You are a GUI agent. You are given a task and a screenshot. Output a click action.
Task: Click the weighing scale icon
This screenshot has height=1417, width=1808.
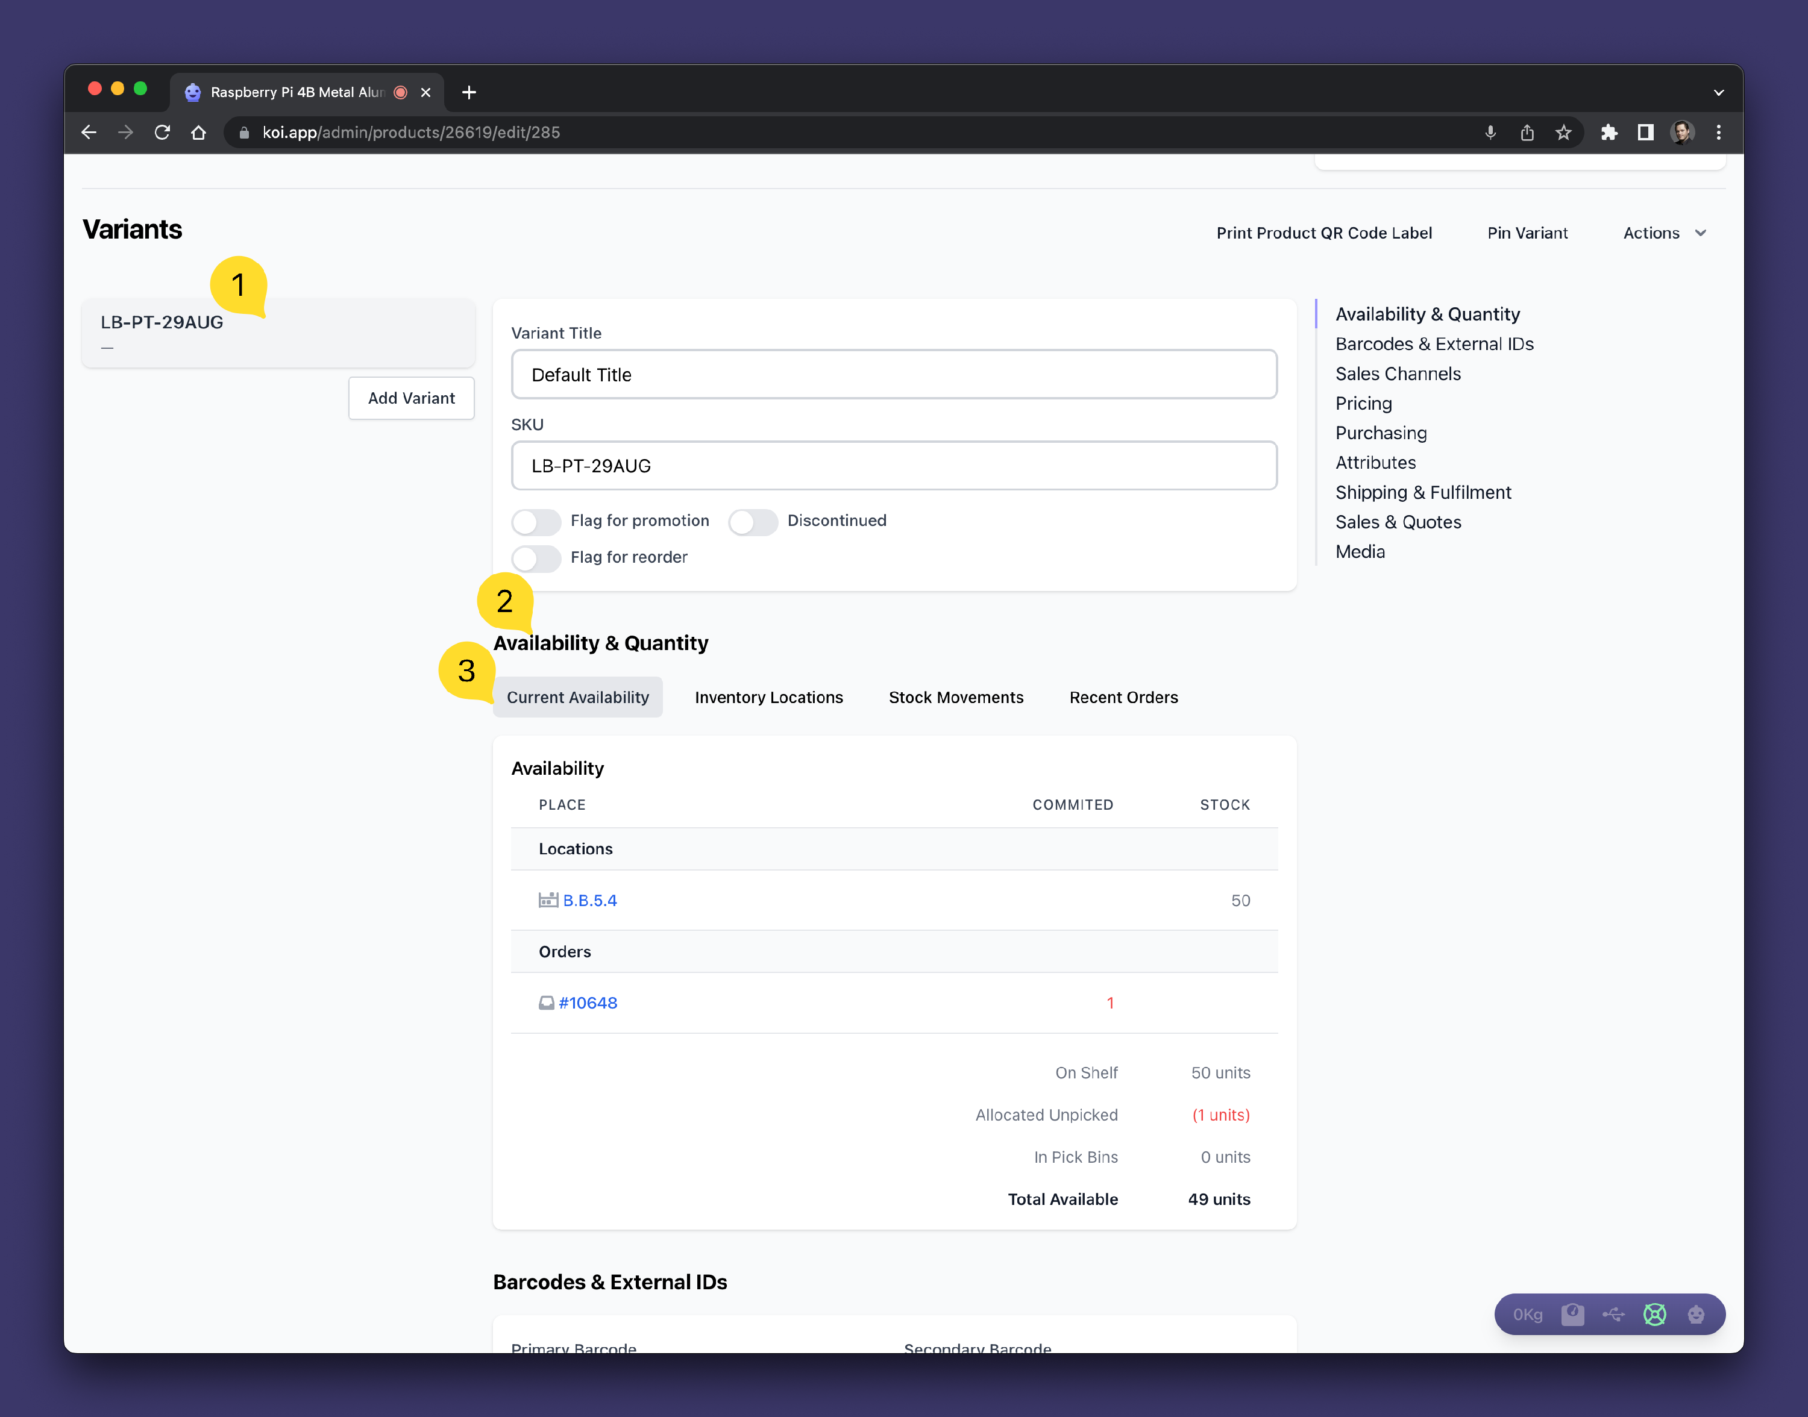tap(1572, 1314)
